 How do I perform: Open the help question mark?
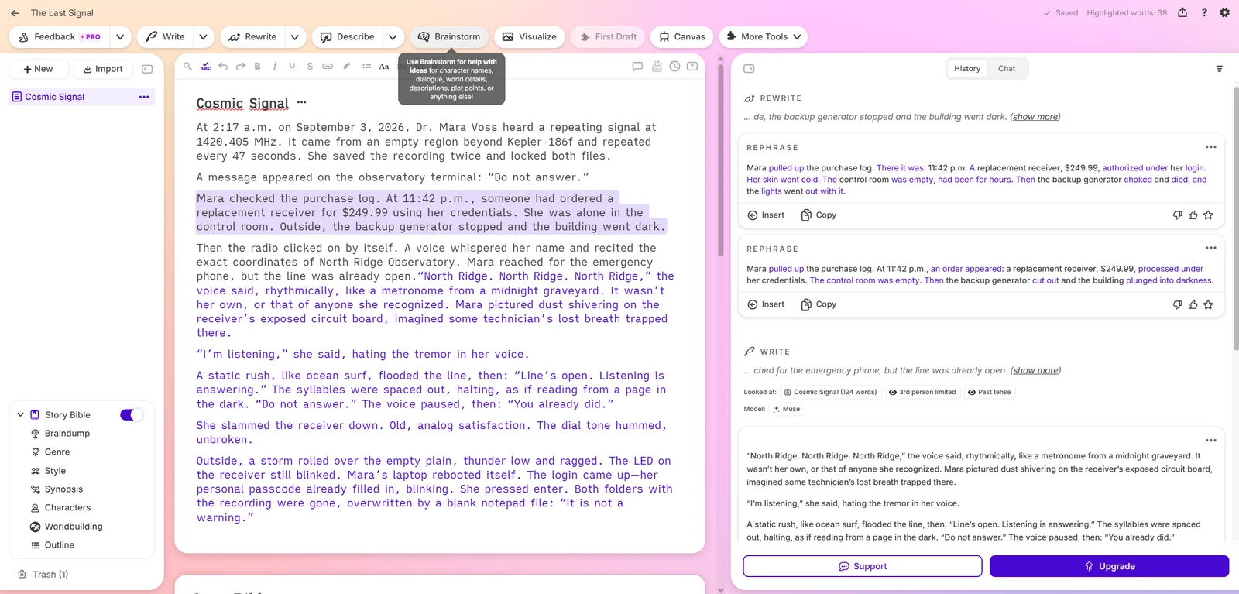pyautogui.click(x=1204, y=12)
